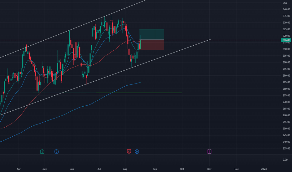Click the 235.00 price axis label
The image size is (292, 172).
(x=286, y=148)
